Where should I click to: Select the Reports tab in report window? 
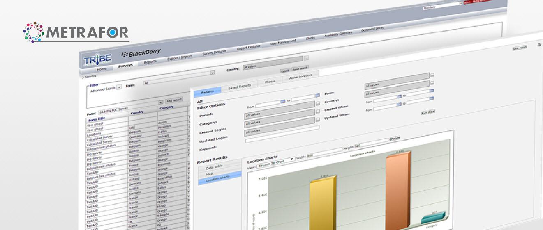coord(207,92)
